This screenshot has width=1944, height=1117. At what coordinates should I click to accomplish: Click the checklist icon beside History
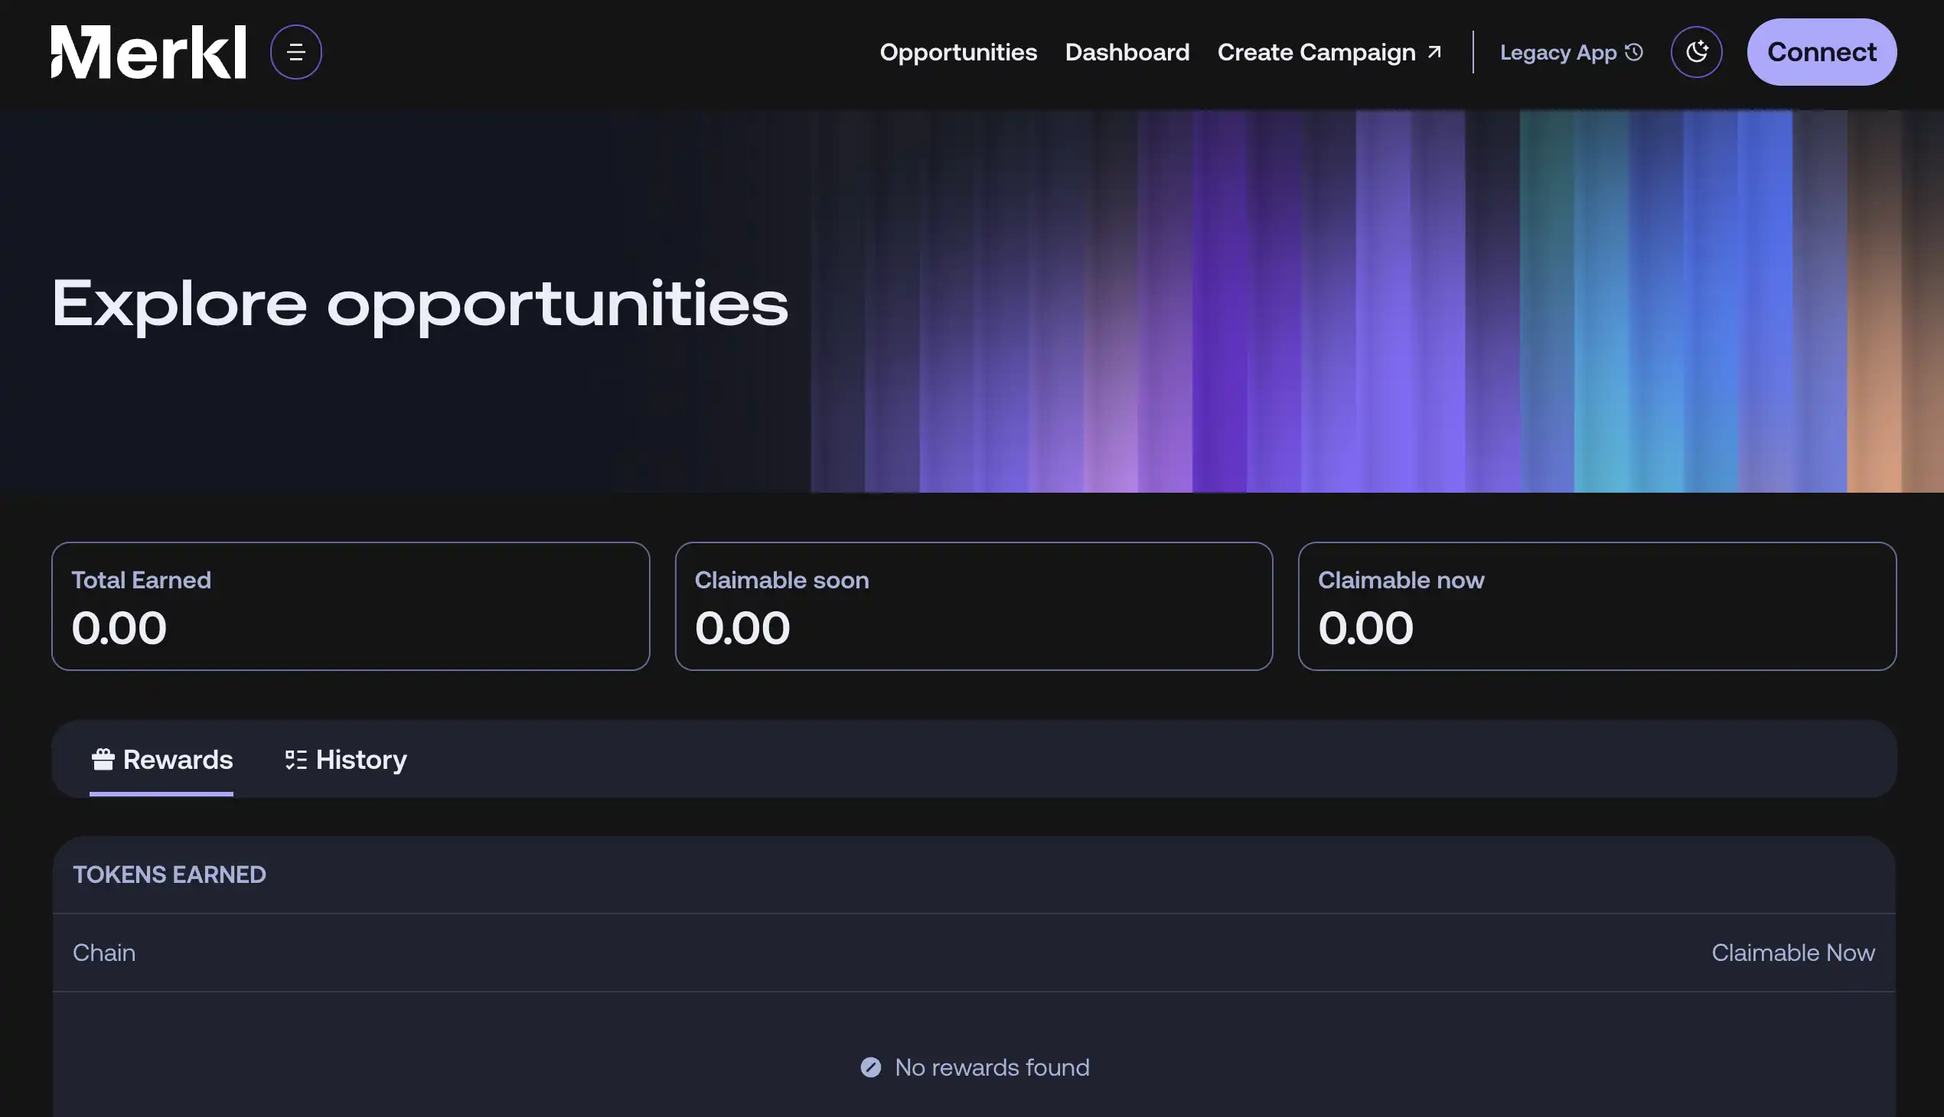tap(295, 760)
